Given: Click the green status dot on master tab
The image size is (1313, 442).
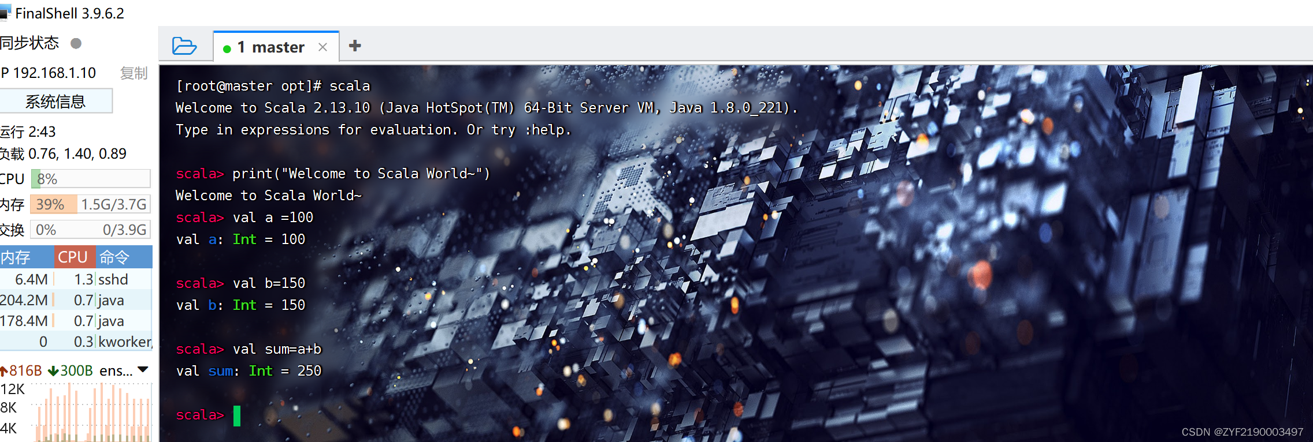Looking at the screenshot, I should click(x=227, y=49).
